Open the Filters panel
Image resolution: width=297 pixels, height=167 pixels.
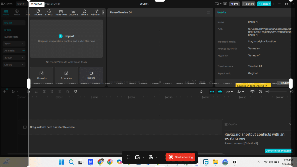pyautogui.click(x=84, y=12)
